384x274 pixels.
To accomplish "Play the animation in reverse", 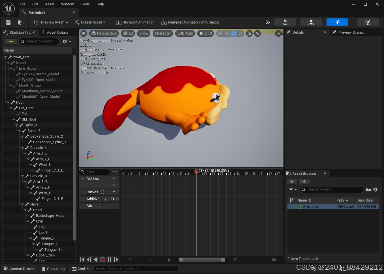I will [95, 260].
